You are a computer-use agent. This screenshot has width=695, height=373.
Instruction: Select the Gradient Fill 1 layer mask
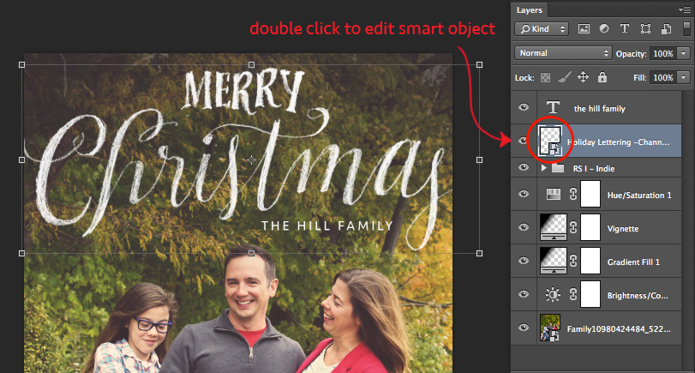(590, 261)
